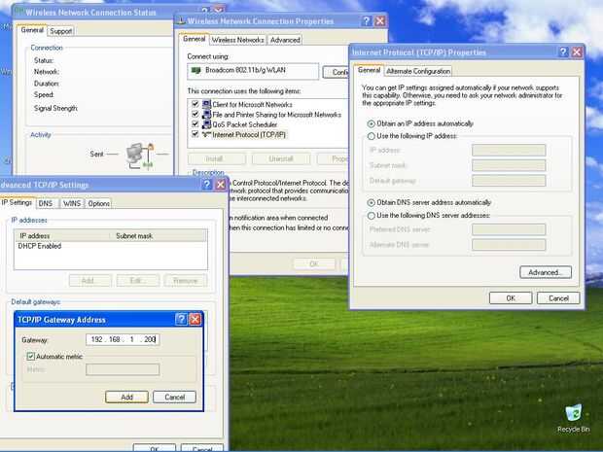
Task: Click Cancel in Internet Protocol Properties
Action: point(558,298)
